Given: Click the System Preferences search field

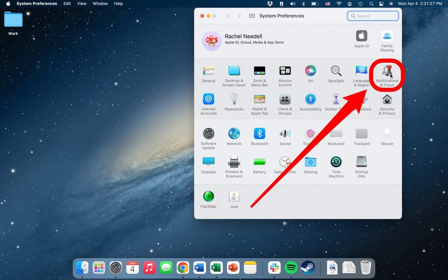Looking at the screenshot, I should 373,16.
